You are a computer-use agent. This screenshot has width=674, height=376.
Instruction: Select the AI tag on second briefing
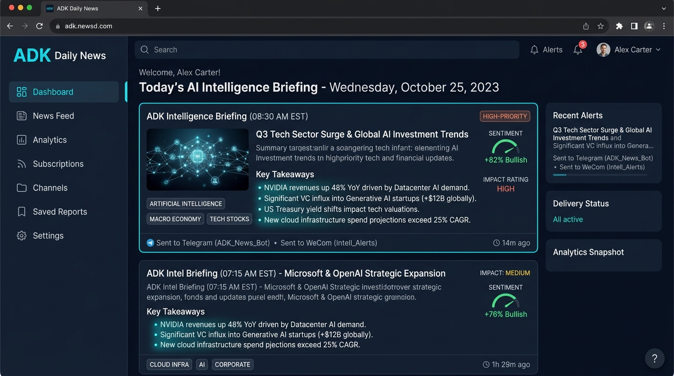pyautogui.click(x=202, y=364)
